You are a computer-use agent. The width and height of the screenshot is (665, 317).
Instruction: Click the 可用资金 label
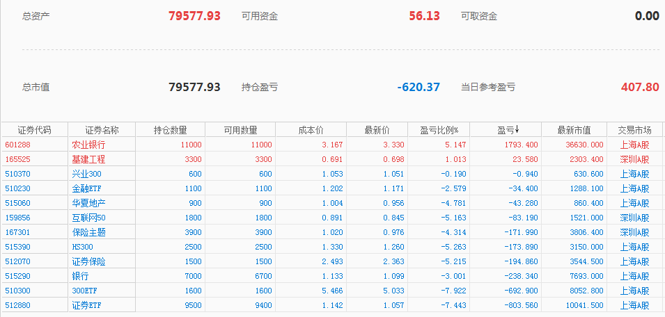click(x=260, y=17)
